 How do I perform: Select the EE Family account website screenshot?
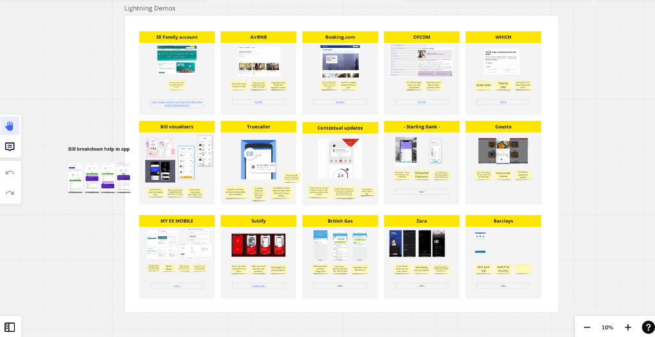[177, 59]
